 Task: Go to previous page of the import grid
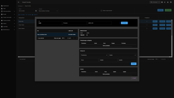168,59
